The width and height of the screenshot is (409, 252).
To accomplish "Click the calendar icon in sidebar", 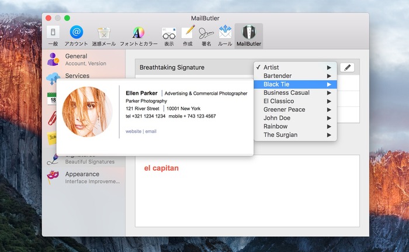I will click(x=51, y=98).
